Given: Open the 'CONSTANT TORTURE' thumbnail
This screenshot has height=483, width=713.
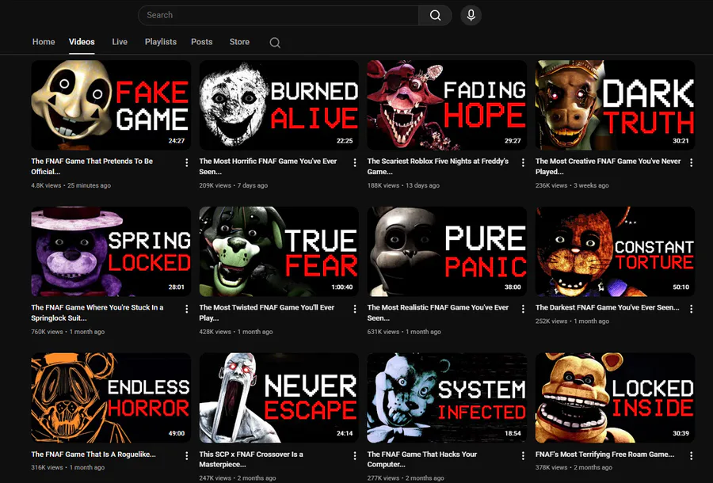Looking at the screenshot, I should 616,251.
